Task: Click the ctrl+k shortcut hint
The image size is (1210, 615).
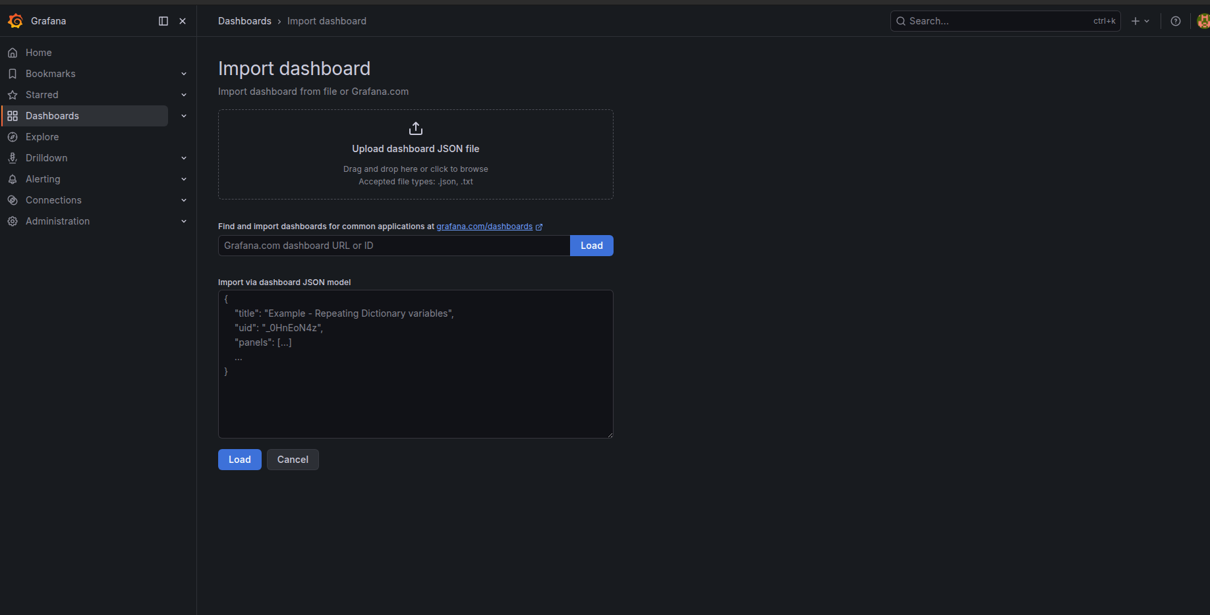Action: point(1105,21)
